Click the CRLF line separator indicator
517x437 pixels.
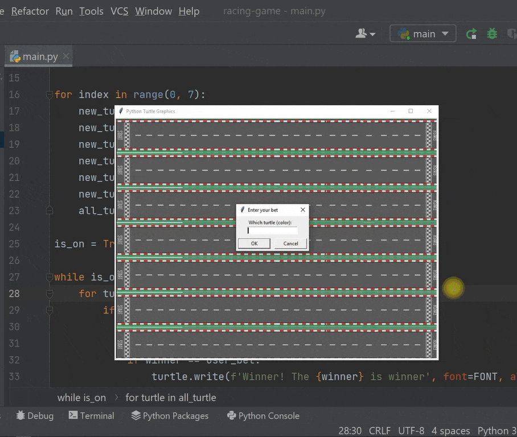coord(379,431)
